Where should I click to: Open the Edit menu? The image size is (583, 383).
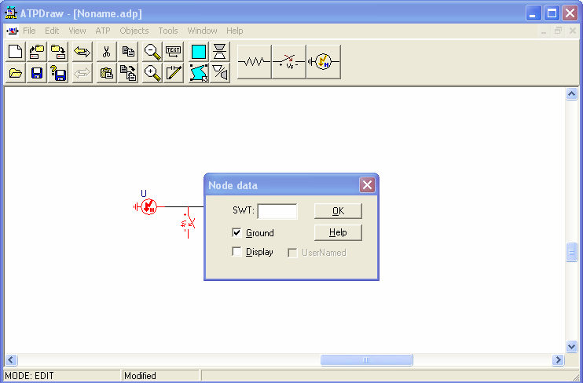pyautogui.click(x=52, y=31)
